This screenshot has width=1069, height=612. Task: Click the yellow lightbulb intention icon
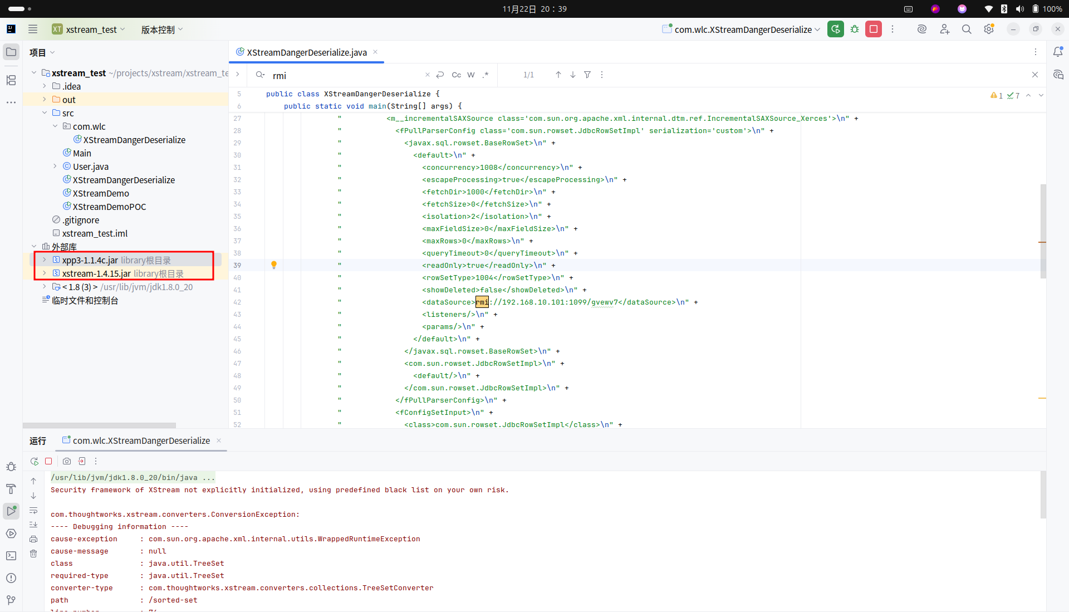tap(273, 265)
